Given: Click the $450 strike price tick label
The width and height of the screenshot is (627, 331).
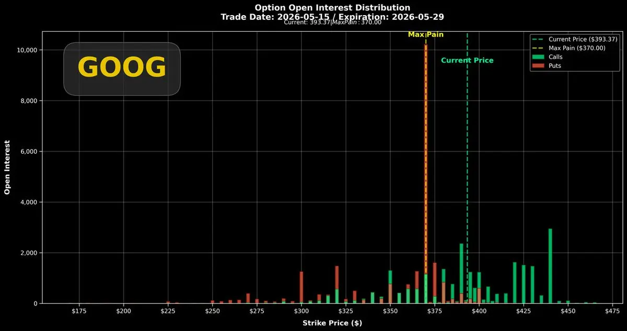Looking at the screenshot, I should [x=568, y=311].
